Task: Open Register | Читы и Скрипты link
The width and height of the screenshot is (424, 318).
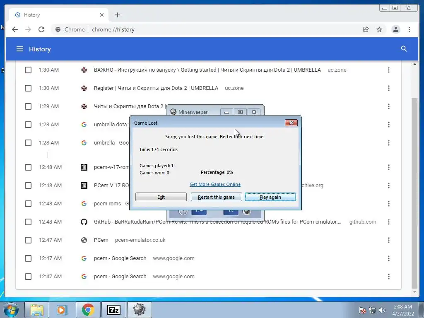Action: [156, 88]
